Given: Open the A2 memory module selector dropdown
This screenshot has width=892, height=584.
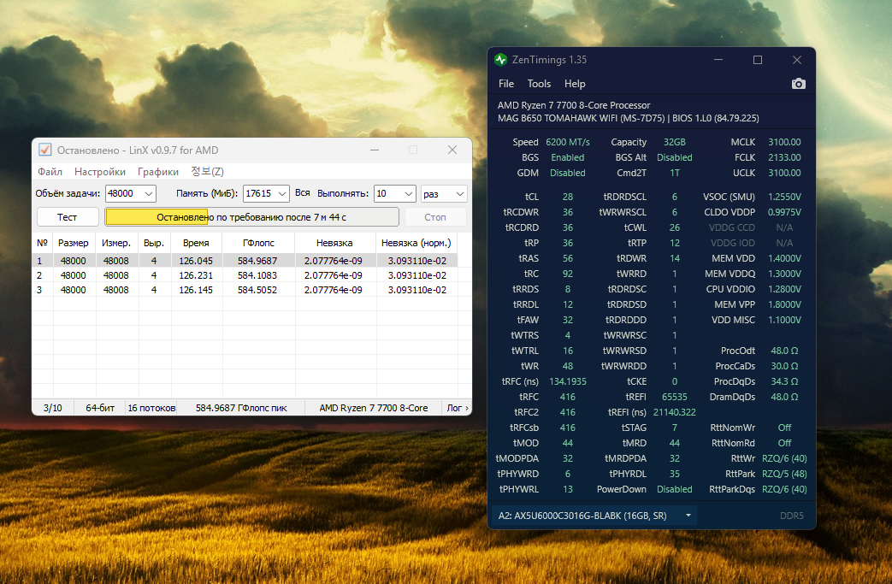Looking at the screenshot, I should click(x=594, y=516).
